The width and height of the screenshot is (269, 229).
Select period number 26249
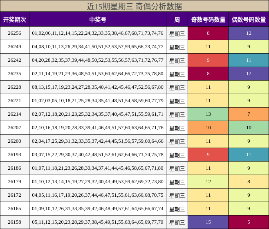point(15,47)
